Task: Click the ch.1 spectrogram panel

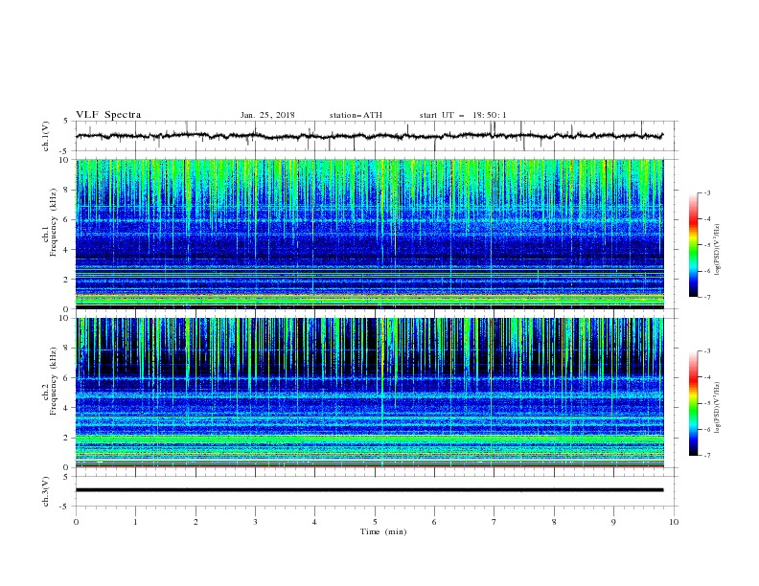Action: [x=369, y=234]
